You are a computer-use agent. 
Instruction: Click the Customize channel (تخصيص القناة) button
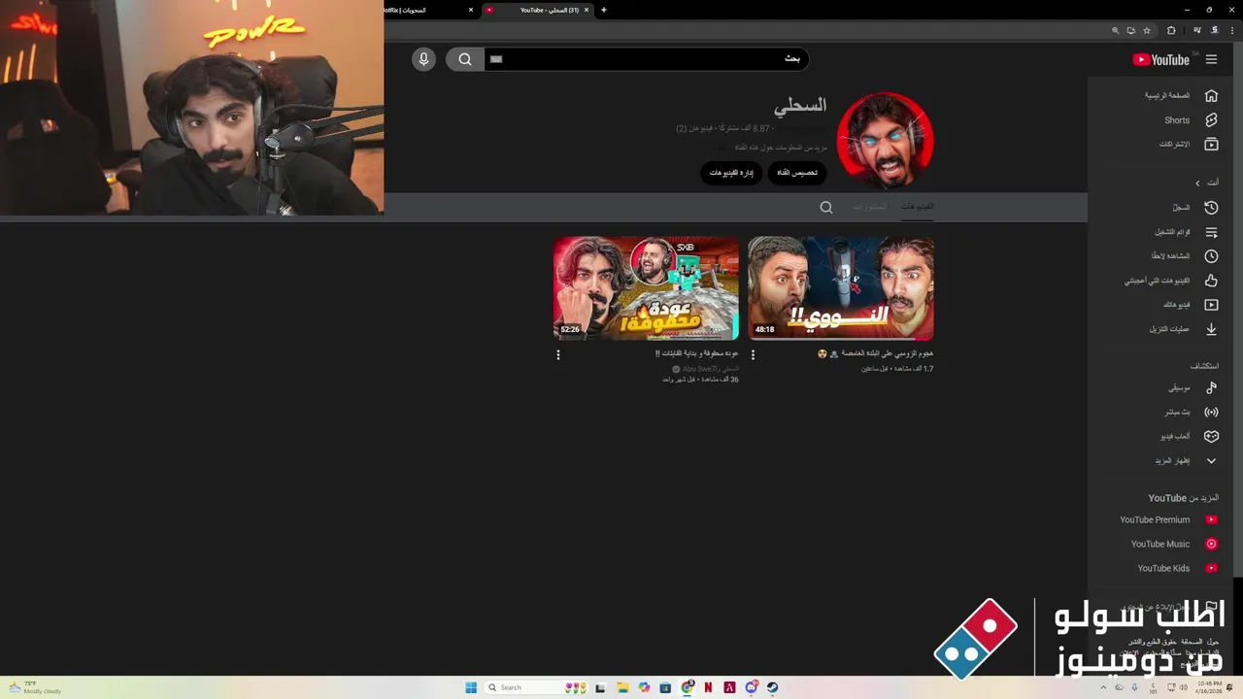coord(797,173)
